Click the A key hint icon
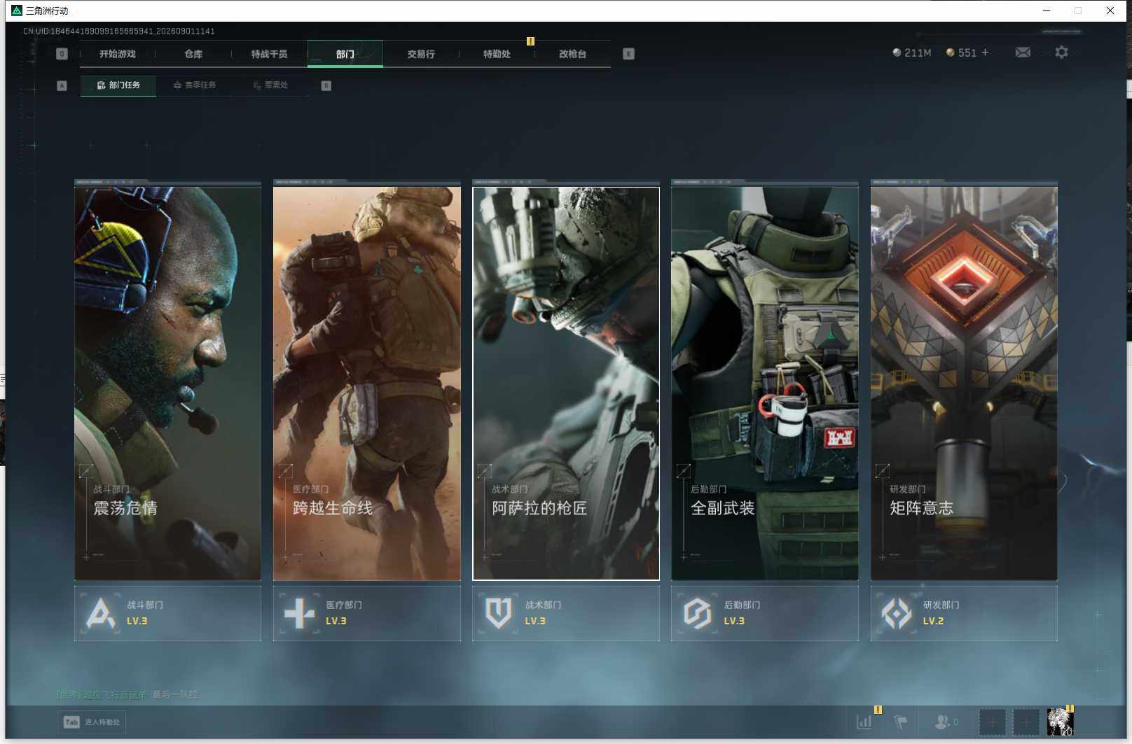The image size is (1132, 744). pos(62,85)
